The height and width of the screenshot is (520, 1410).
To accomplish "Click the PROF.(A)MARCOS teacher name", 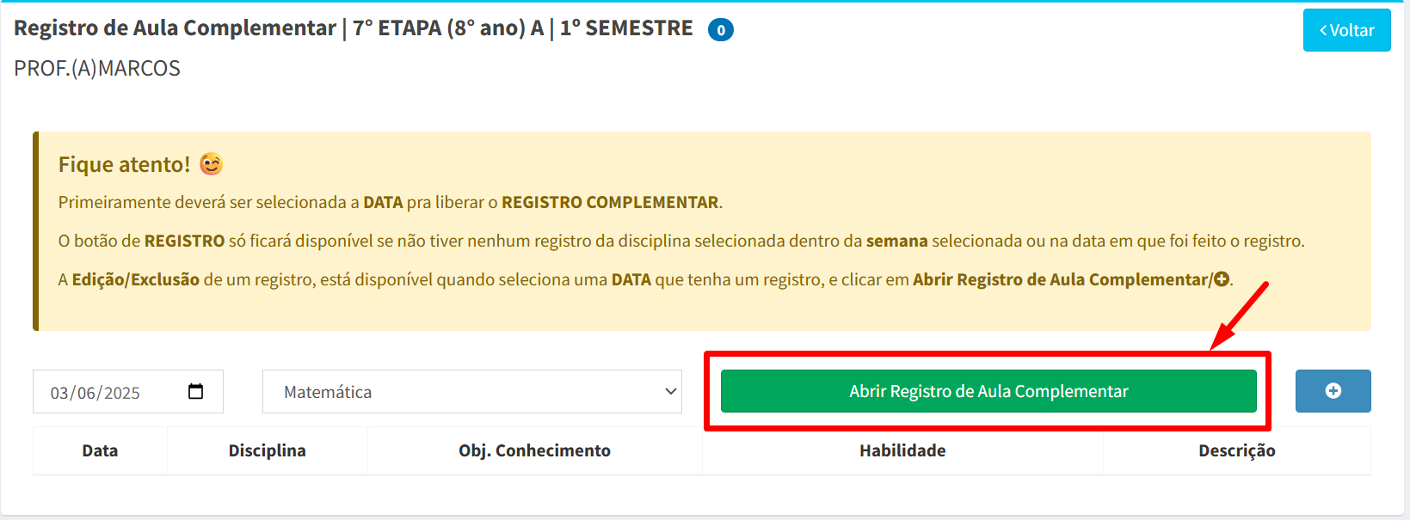I will 97,68.
